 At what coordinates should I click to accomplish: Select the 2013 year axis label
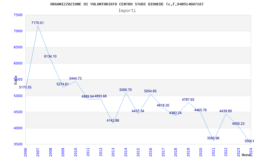click(113, 151)
